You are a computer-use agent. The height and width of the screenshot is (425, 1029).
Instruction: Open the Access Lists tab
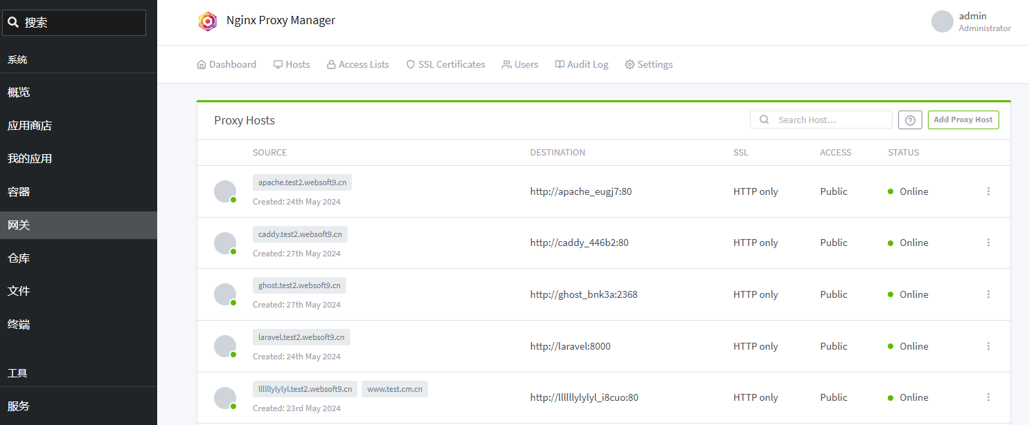358,64
